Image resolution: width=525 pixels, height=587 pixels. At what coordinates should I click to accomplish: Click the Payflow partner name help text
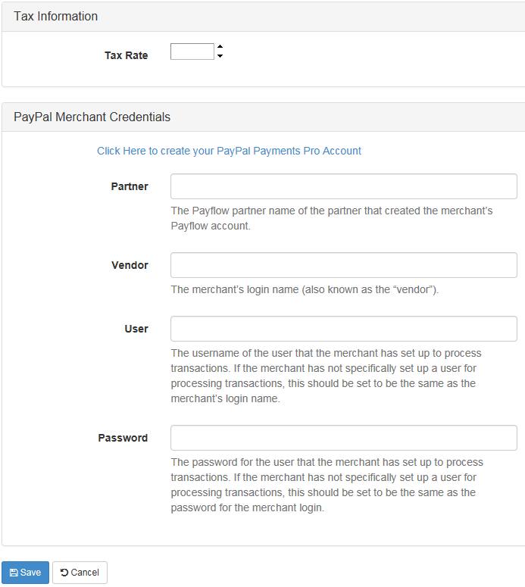tap(331, 217)
